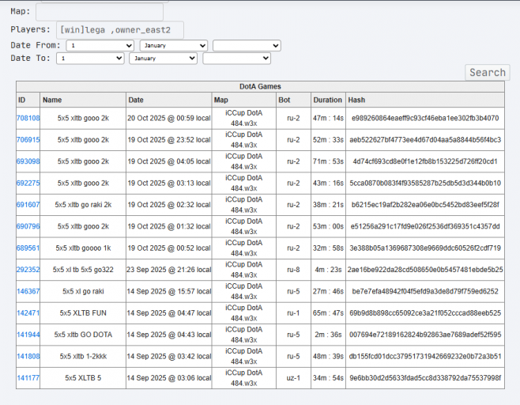Viewport: 520px width, 405px height.
Task: Click duration '4m : 23s'
Action: (328, 270)
